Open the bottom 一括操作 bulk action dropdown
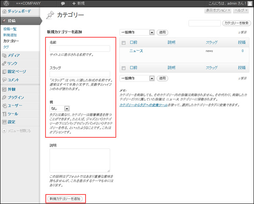Image resolution: width=254 pixels, height=204 pixels. (137, 79)
